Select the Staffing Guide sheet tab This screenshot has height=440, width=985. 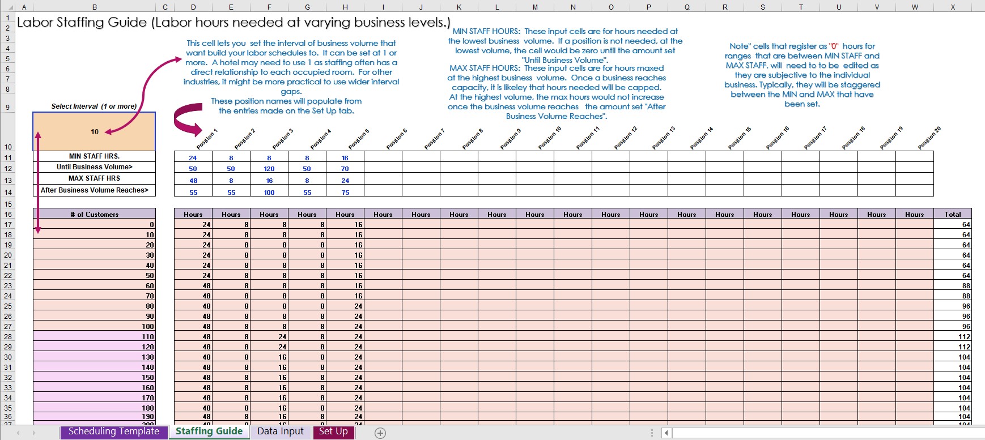click(209, 432)
